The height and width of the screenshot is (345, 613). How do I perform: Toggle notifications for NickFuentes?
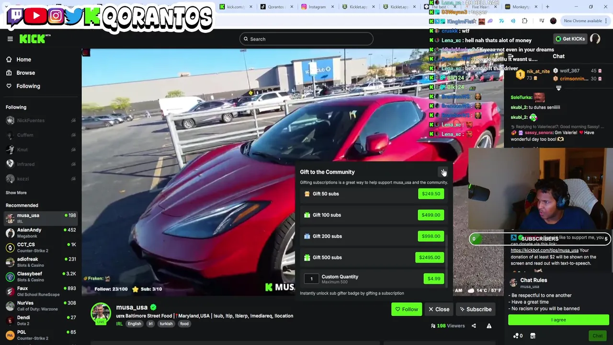pos(73,120)
